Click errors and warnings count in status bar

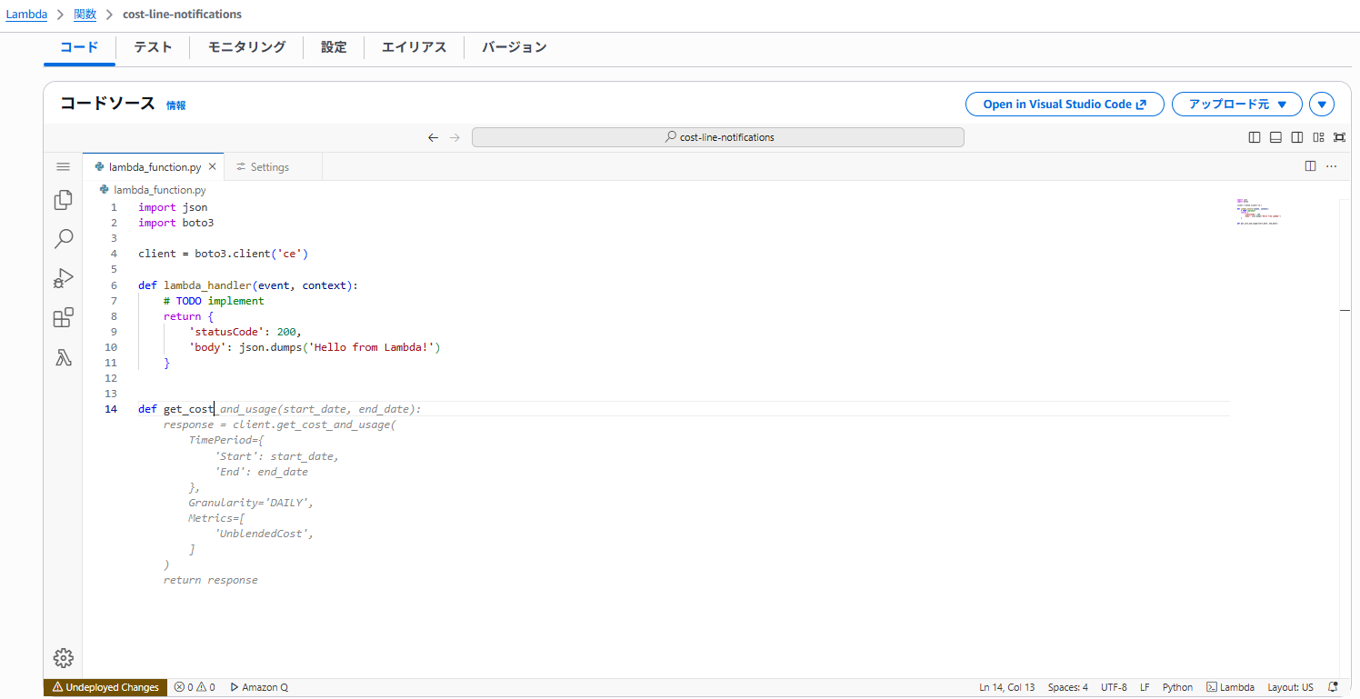coord(195,687)
